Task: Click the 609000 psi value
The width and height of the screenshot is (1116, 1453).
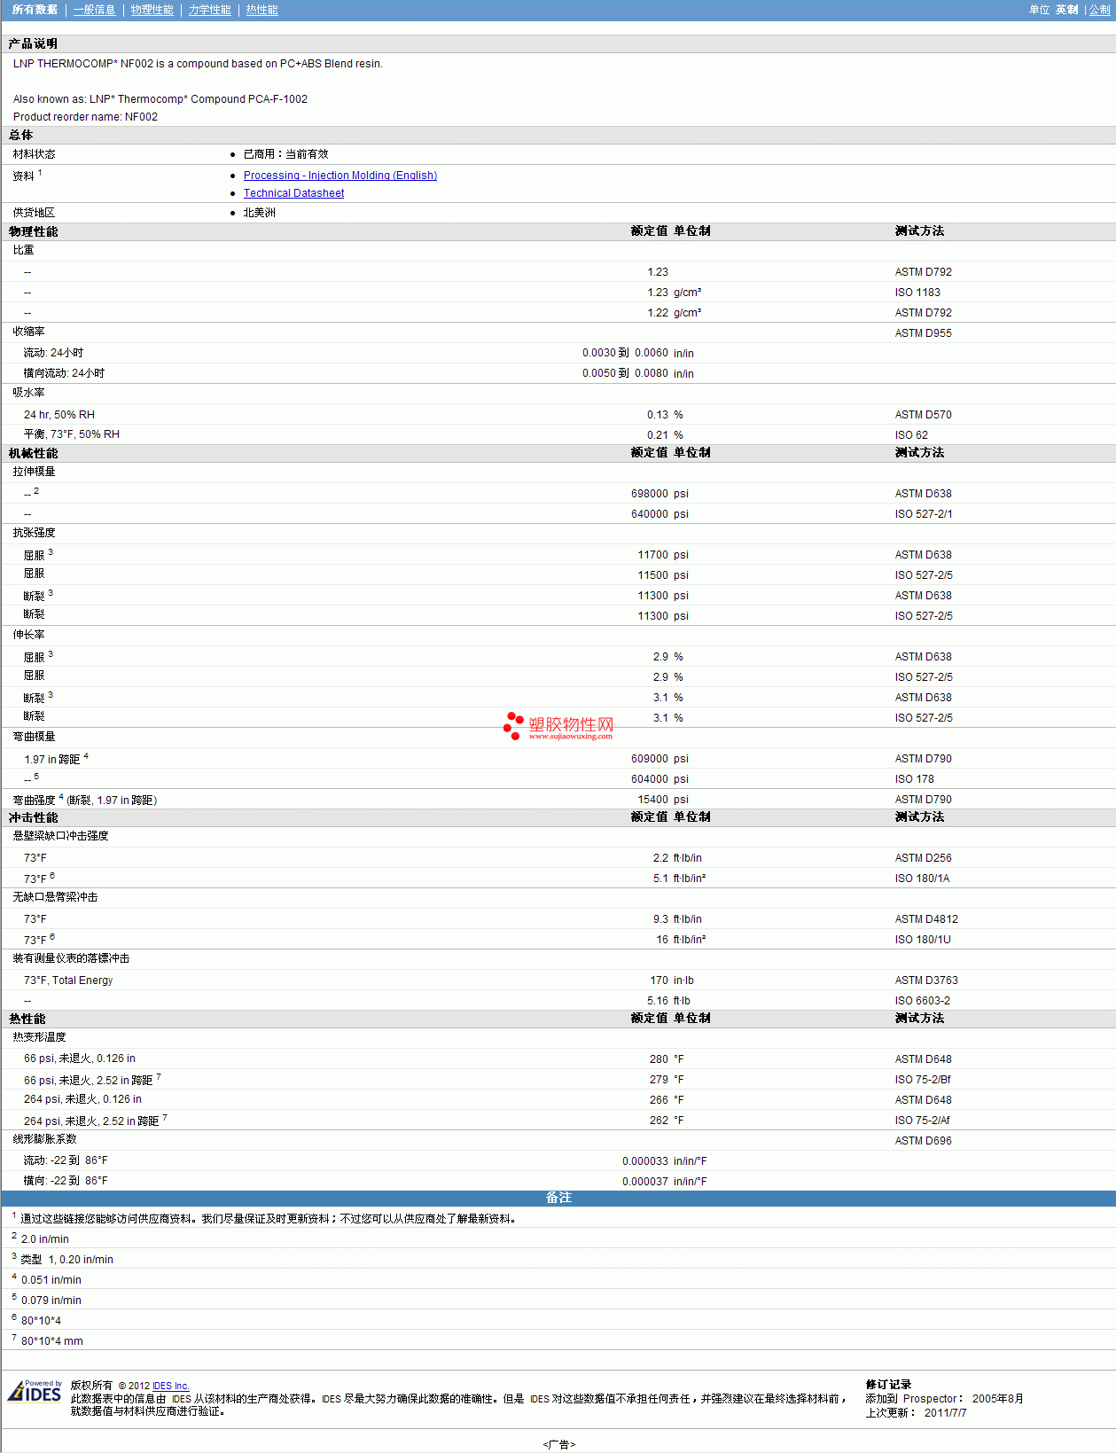Action: tap(659, 759)
